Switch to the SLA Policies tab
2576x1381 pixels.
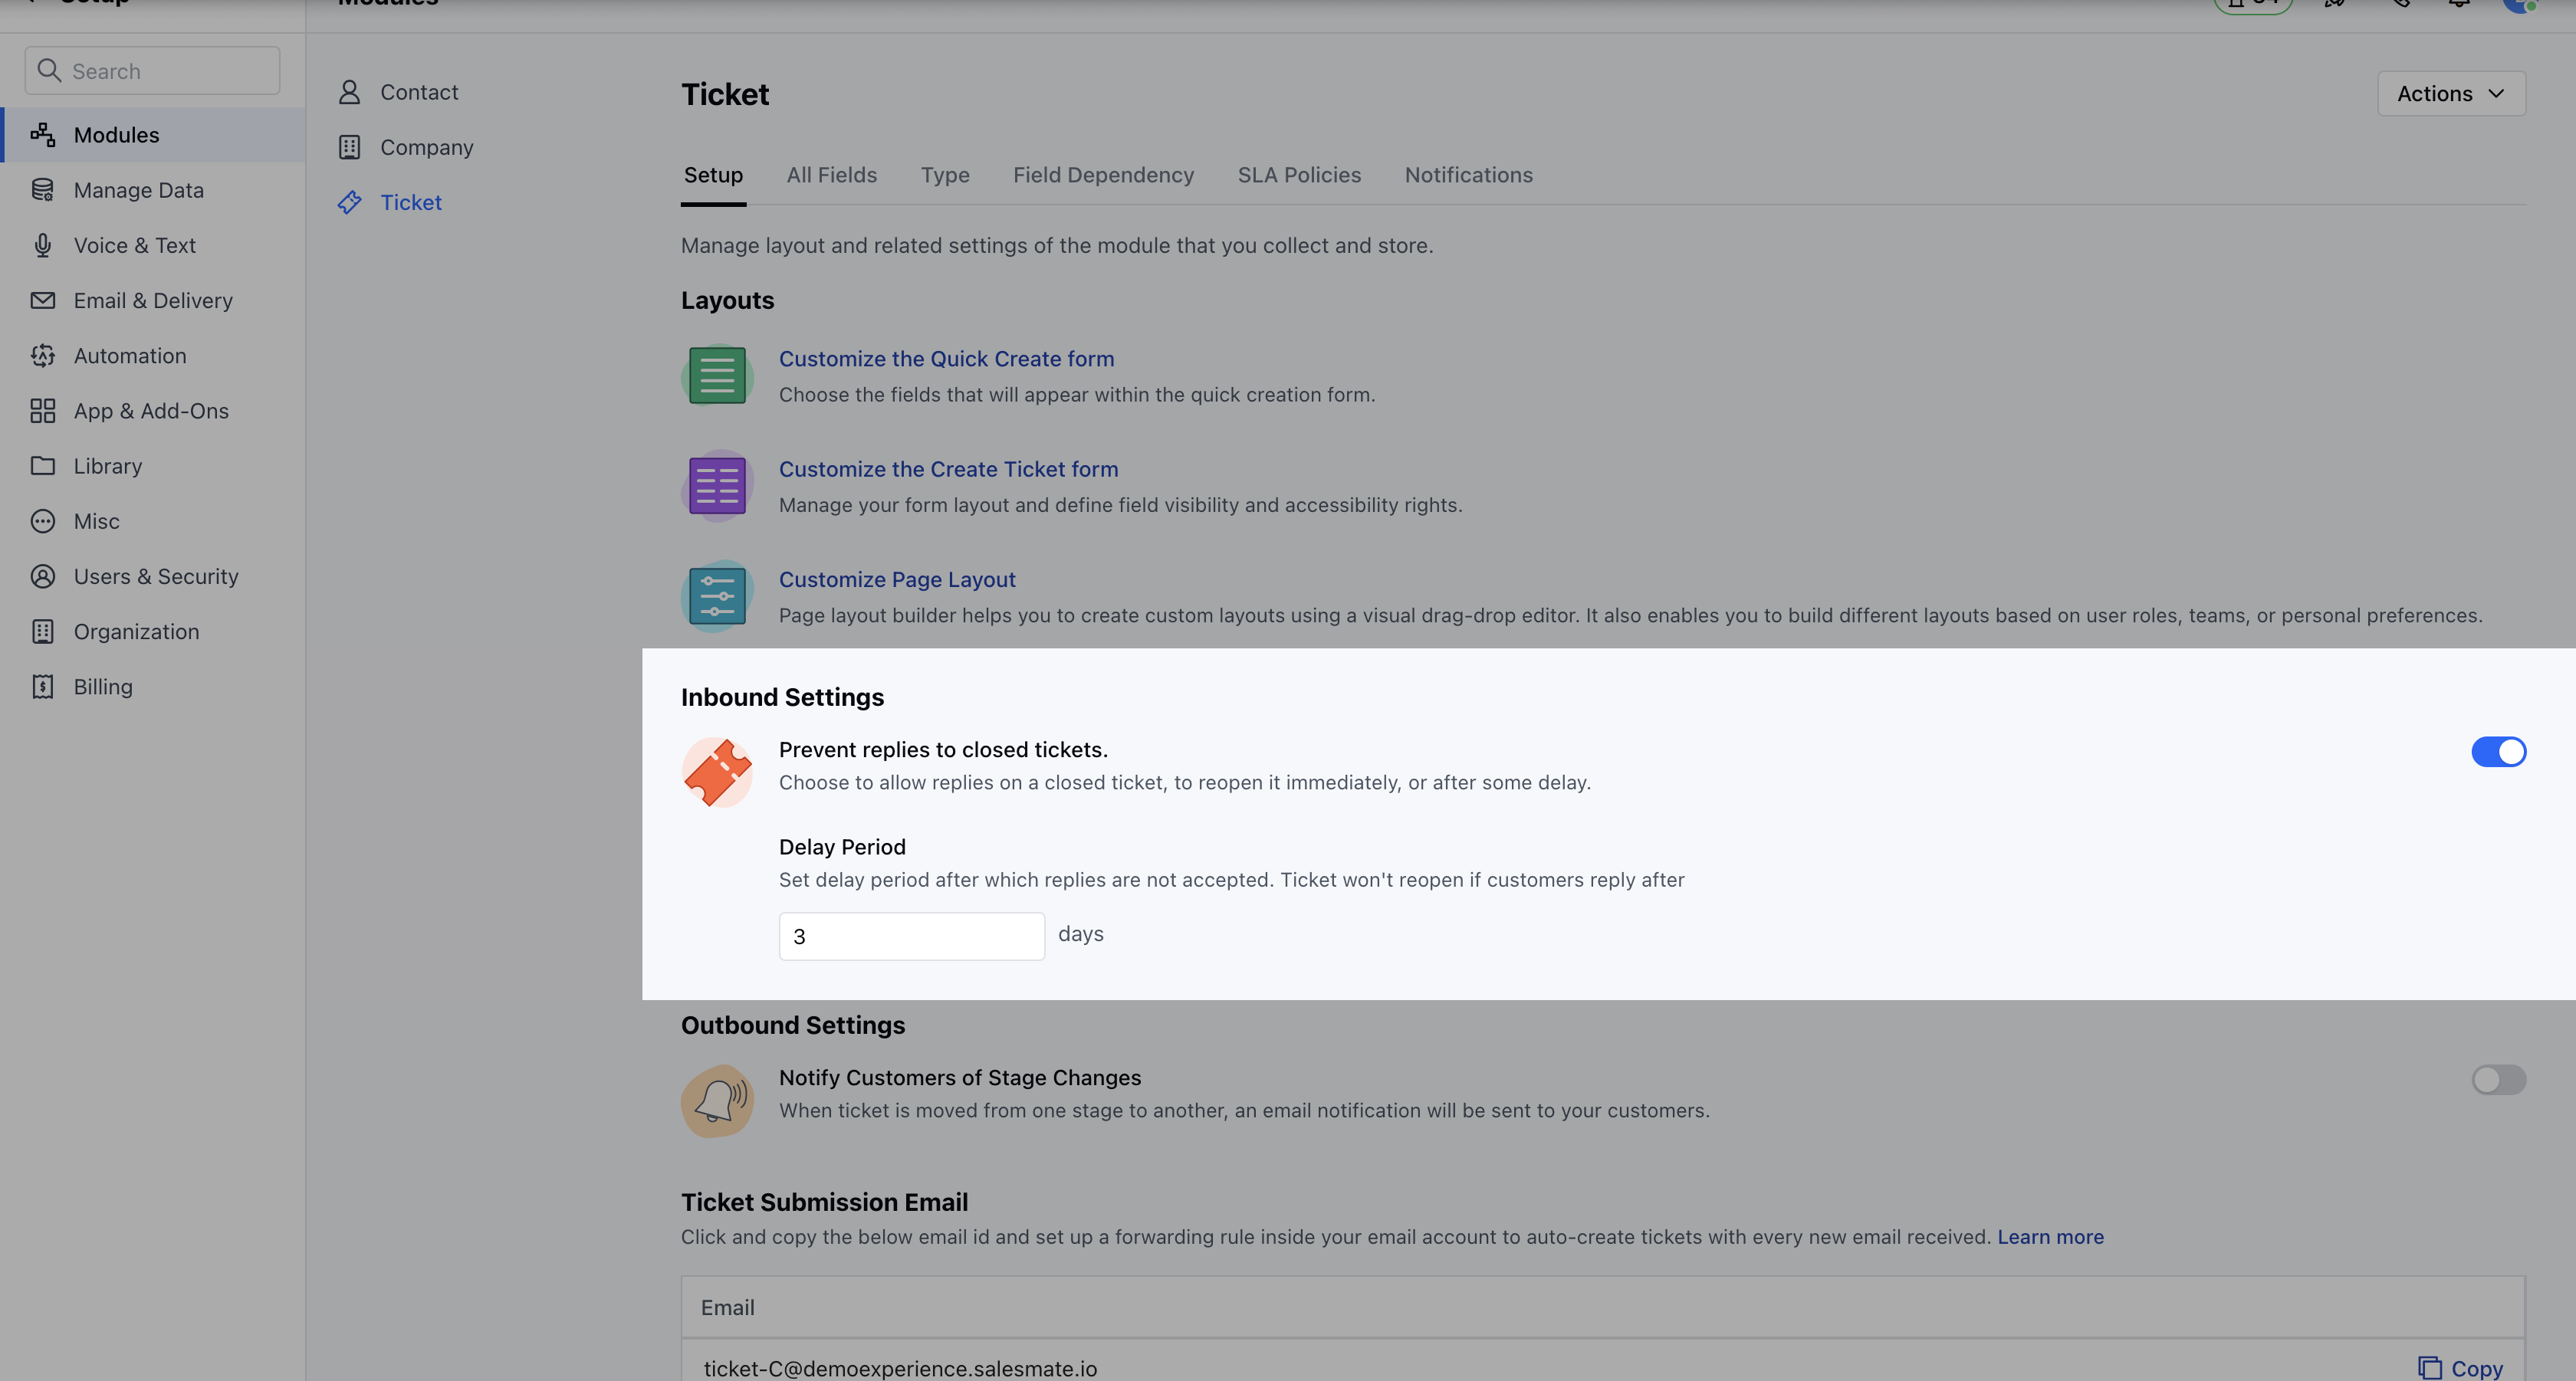tap(1298, 175)
